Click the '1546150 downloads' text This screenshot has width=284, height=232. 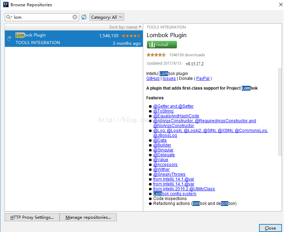[187, 55]
